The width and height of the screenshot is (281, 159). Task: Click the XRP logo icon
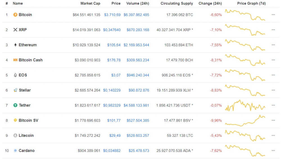click(x=15, y=30)
